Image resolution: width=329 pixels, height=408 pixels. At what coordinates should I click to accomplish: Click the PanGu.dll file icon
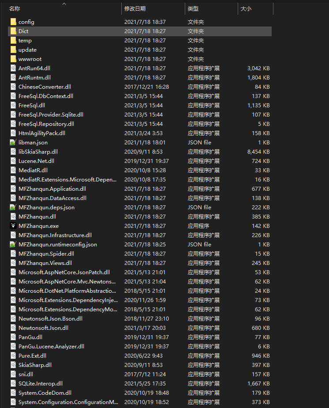coord(13,337)
